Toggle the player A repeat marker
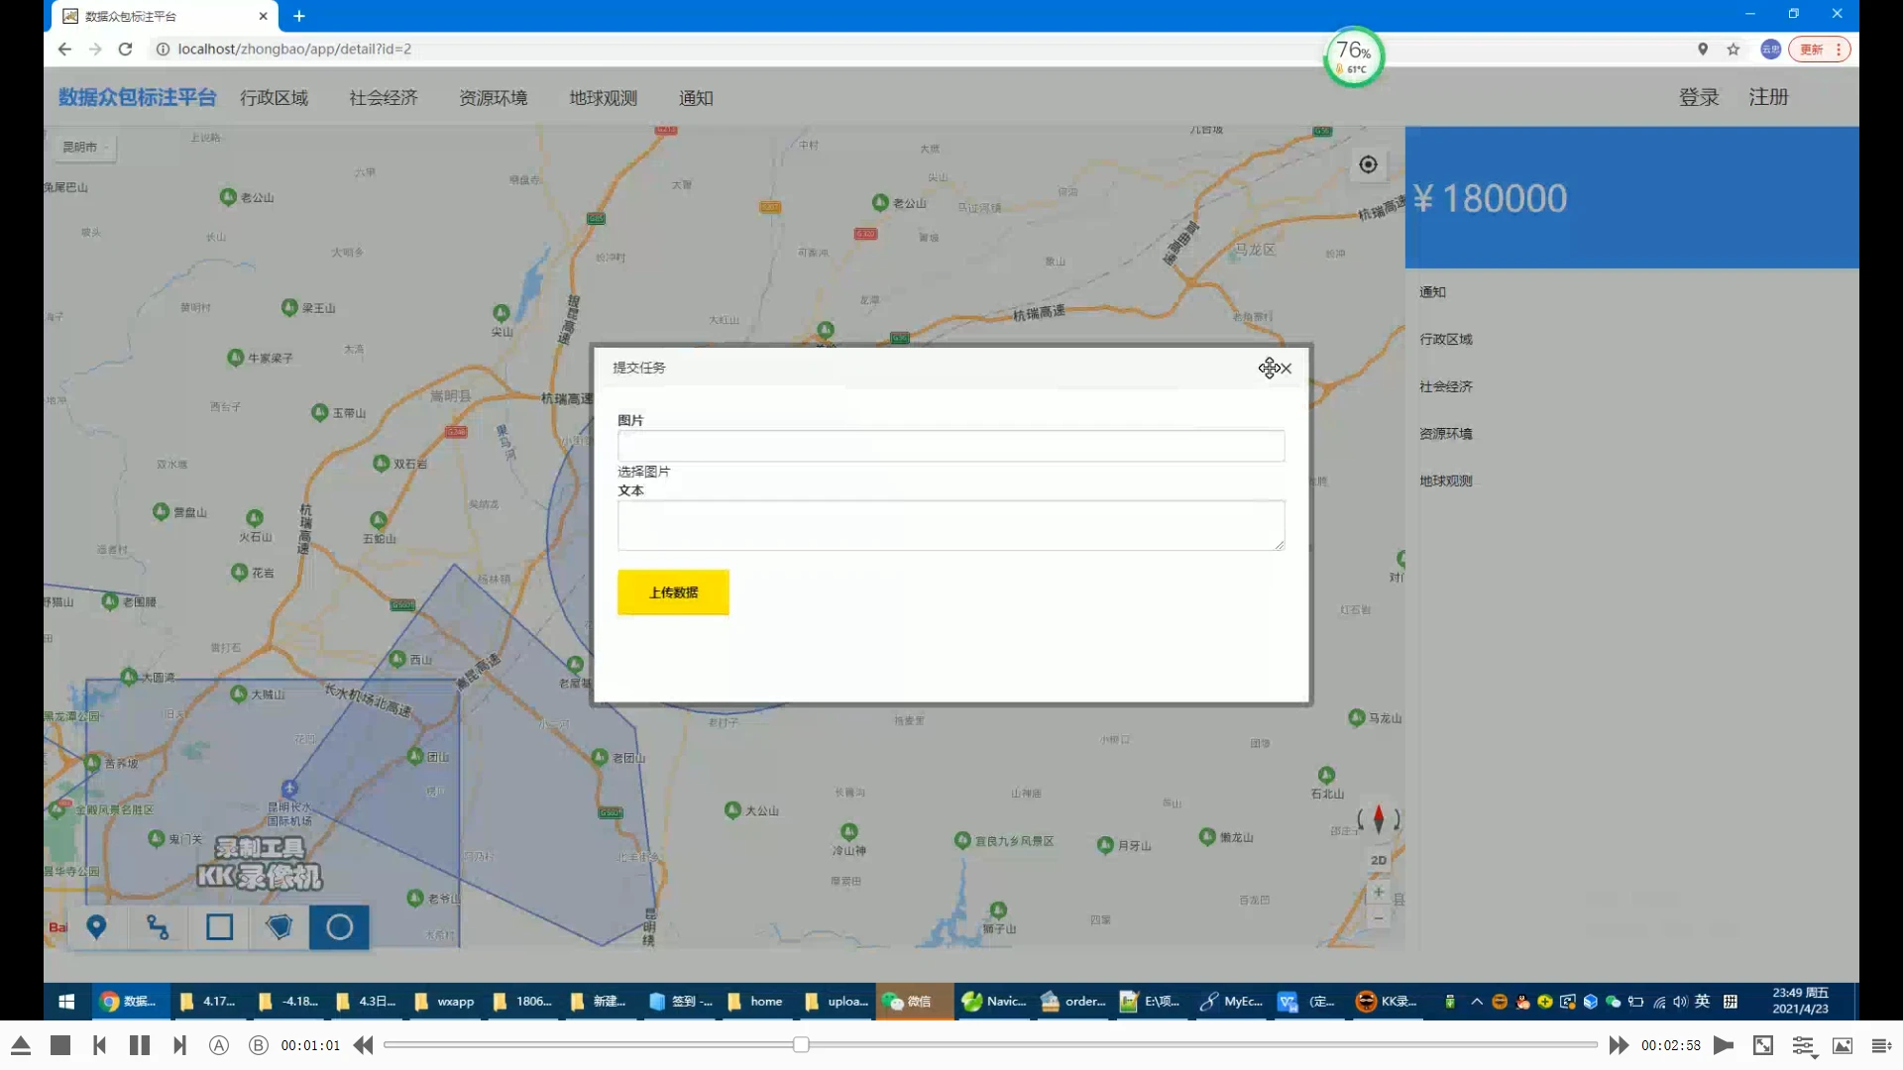This screenshot has width=1903, height=1070. (219, 1045)
